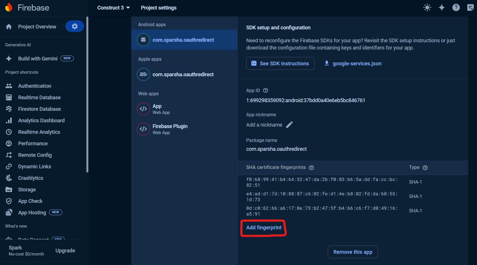The image size is (477, 265).
Task: Click package name com.sparsha.oauthredirect value
Action: pyautogui.click(x=276, y=149)
